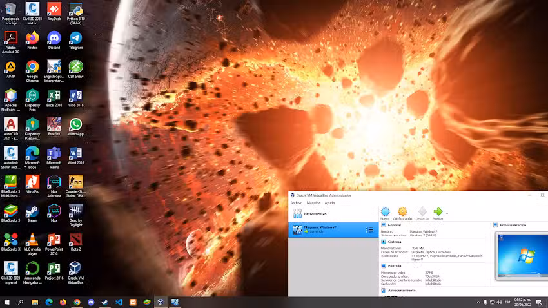Launch VLC media player shortcut
548x308 pixels.
point(32,239)
